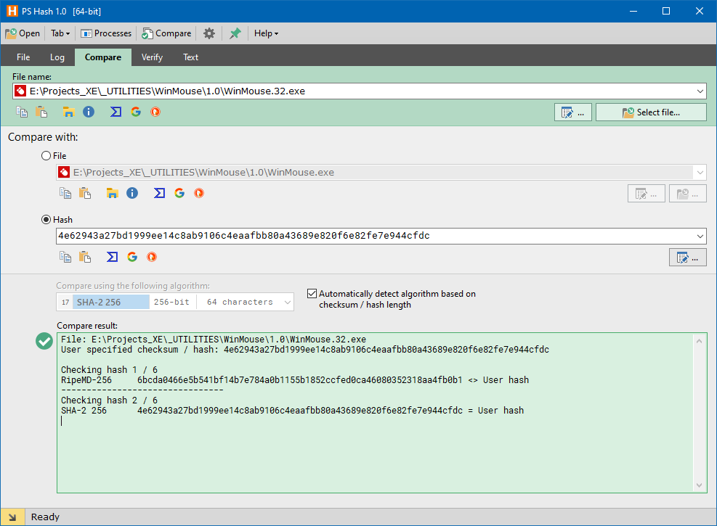This screenshot has width=717, height=526.
Task: Click the DuckDuckGo icon below the Hash field
Action: (x=152, y=257)
